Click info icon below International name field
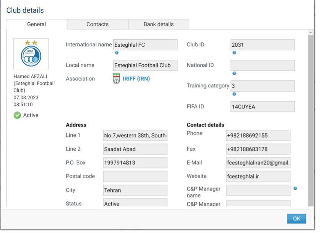320x233 pixels. pyautogui.click(x=117, y=53)
